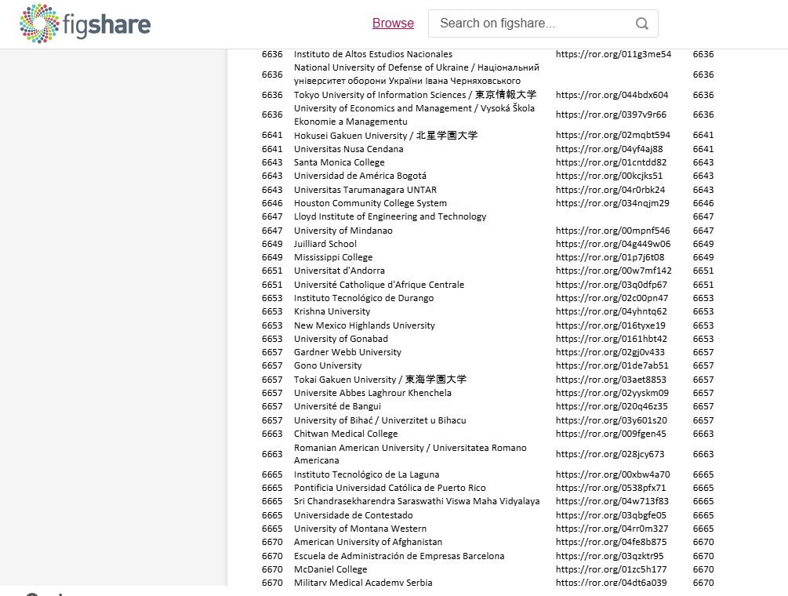Click ROR link for University of Gonabad

[x=612, y=340]
